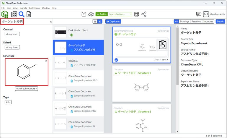Select the 合成反応 item in results list
Screen dimensions: 227x138
point(78,63)
